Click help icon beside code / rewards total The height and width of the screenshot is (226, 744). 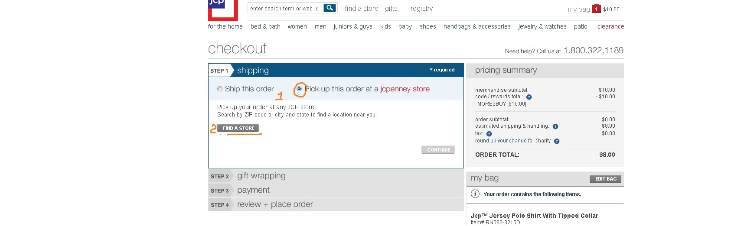pyautogui.click(x=529, y=97)
